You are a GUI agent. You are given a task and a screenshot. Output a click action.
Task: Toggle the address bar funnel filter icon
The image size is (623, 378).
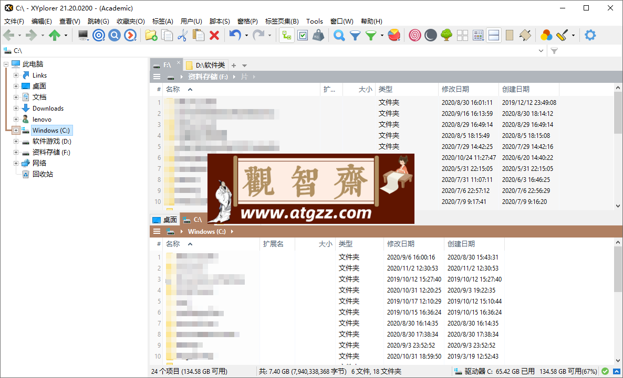pyautogui.click(x=554, y=51)
